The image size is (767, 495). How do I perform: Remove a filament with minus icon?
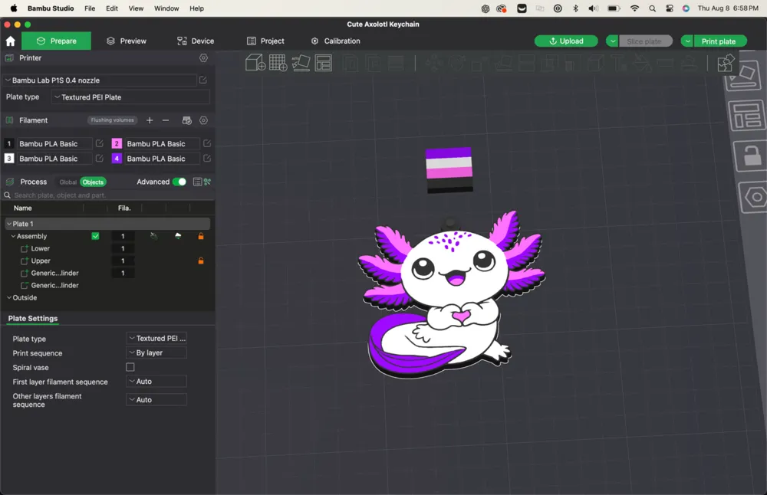(166, 120)
